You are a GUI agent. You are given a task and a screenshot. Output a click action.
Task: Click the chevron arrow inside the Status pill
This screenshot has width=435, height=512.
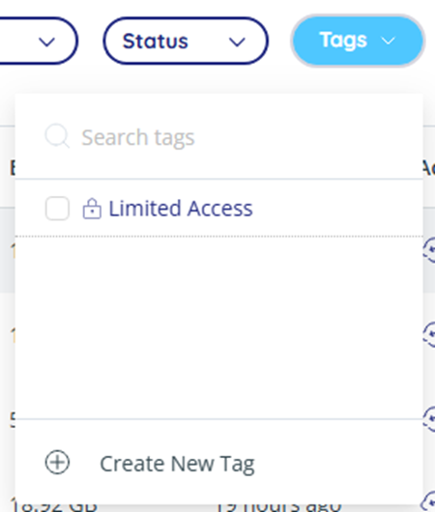[x=237, y=42]
